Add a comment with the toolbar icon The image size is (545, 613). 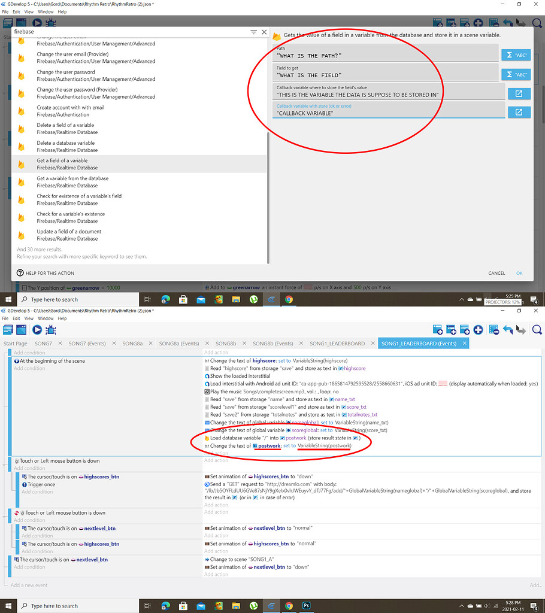pyautogui.click(x=464, y=330)
